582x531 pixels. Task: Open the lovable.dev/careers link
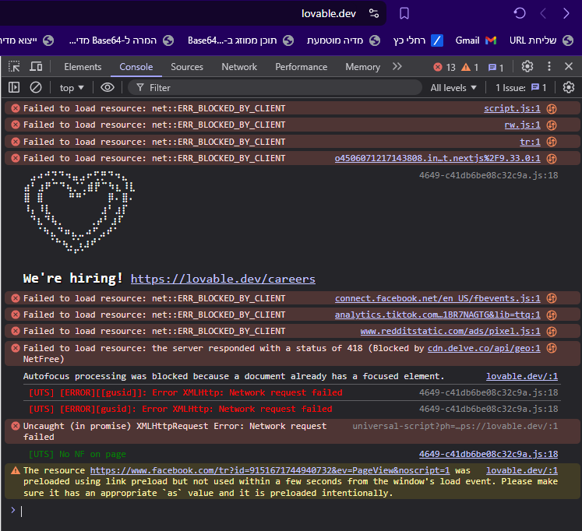point(223,279)
